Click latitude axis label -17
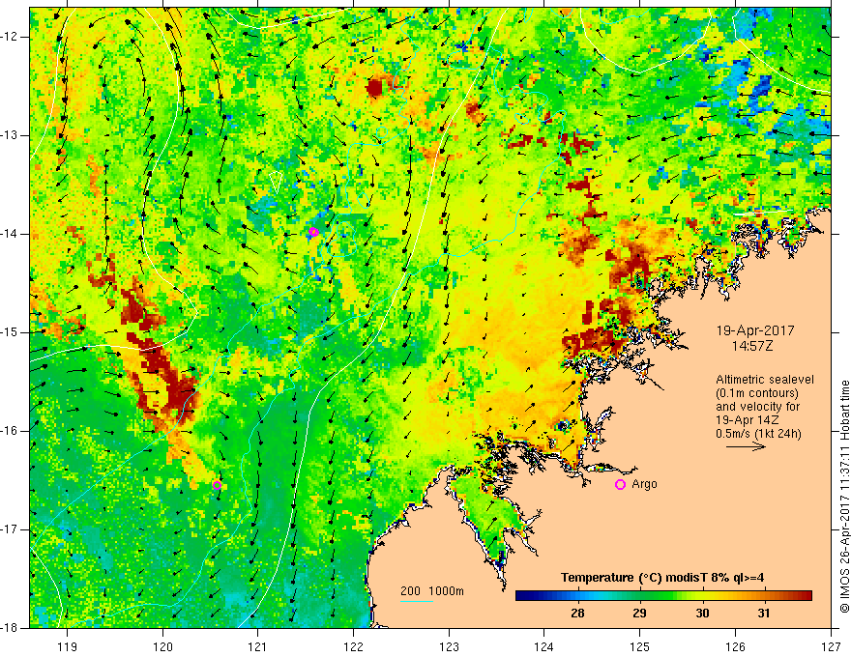The height and width of the screenshot is (657, 851). (10, 529)
